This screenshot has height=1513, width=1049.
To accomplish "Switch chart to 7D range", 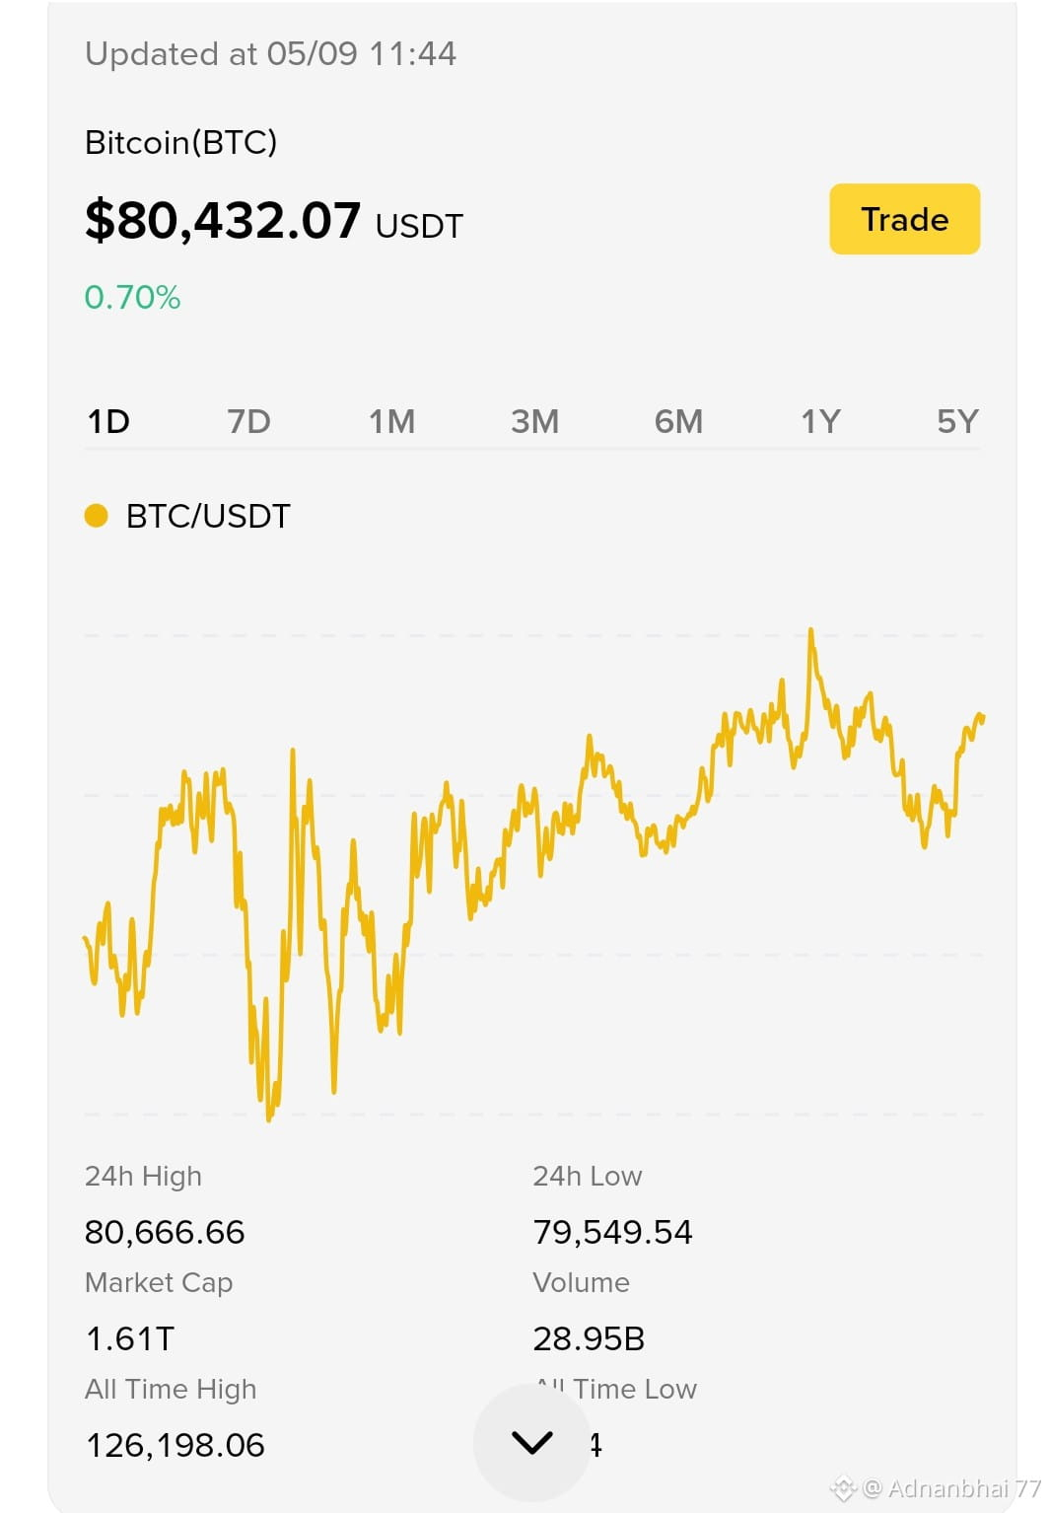I will (x=248, y=422).
